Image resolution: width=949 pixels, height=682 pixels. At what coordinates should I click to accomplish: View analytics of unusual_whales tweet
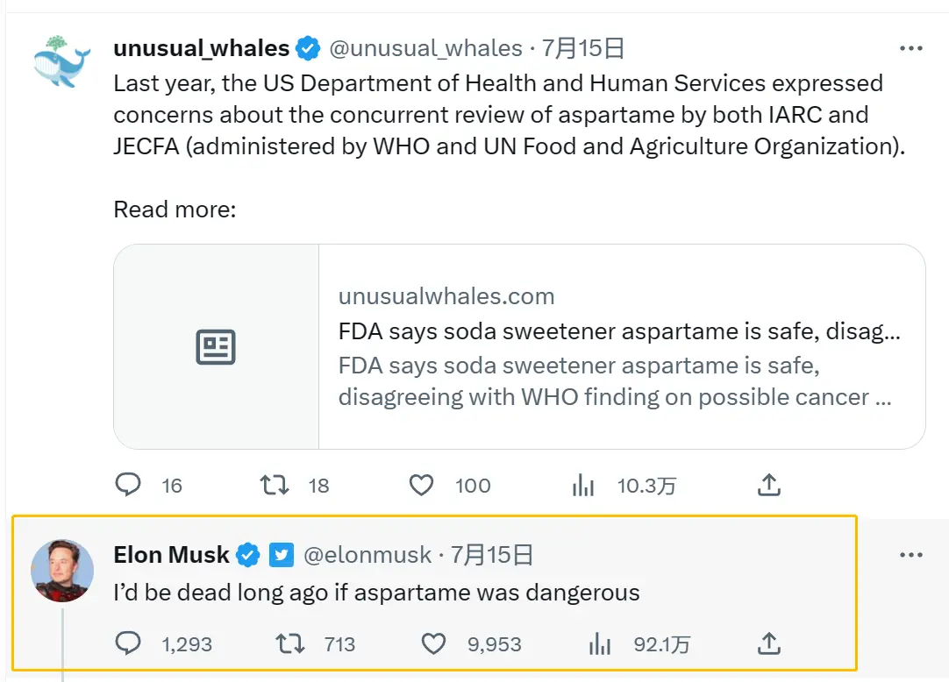tap(583, 485)
